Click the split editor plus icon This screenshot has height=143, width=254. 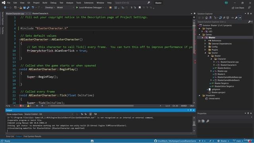[x=194, y=17]
